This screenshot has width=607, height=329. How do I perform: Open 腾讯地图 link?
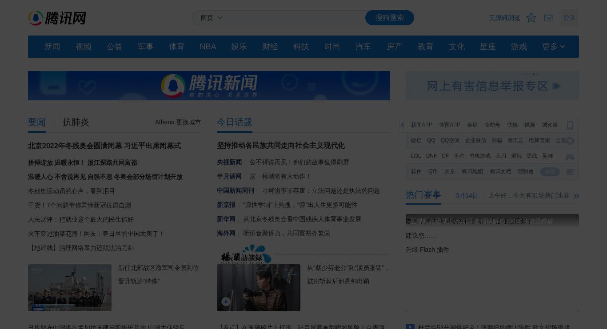click(x=472, y=171)
